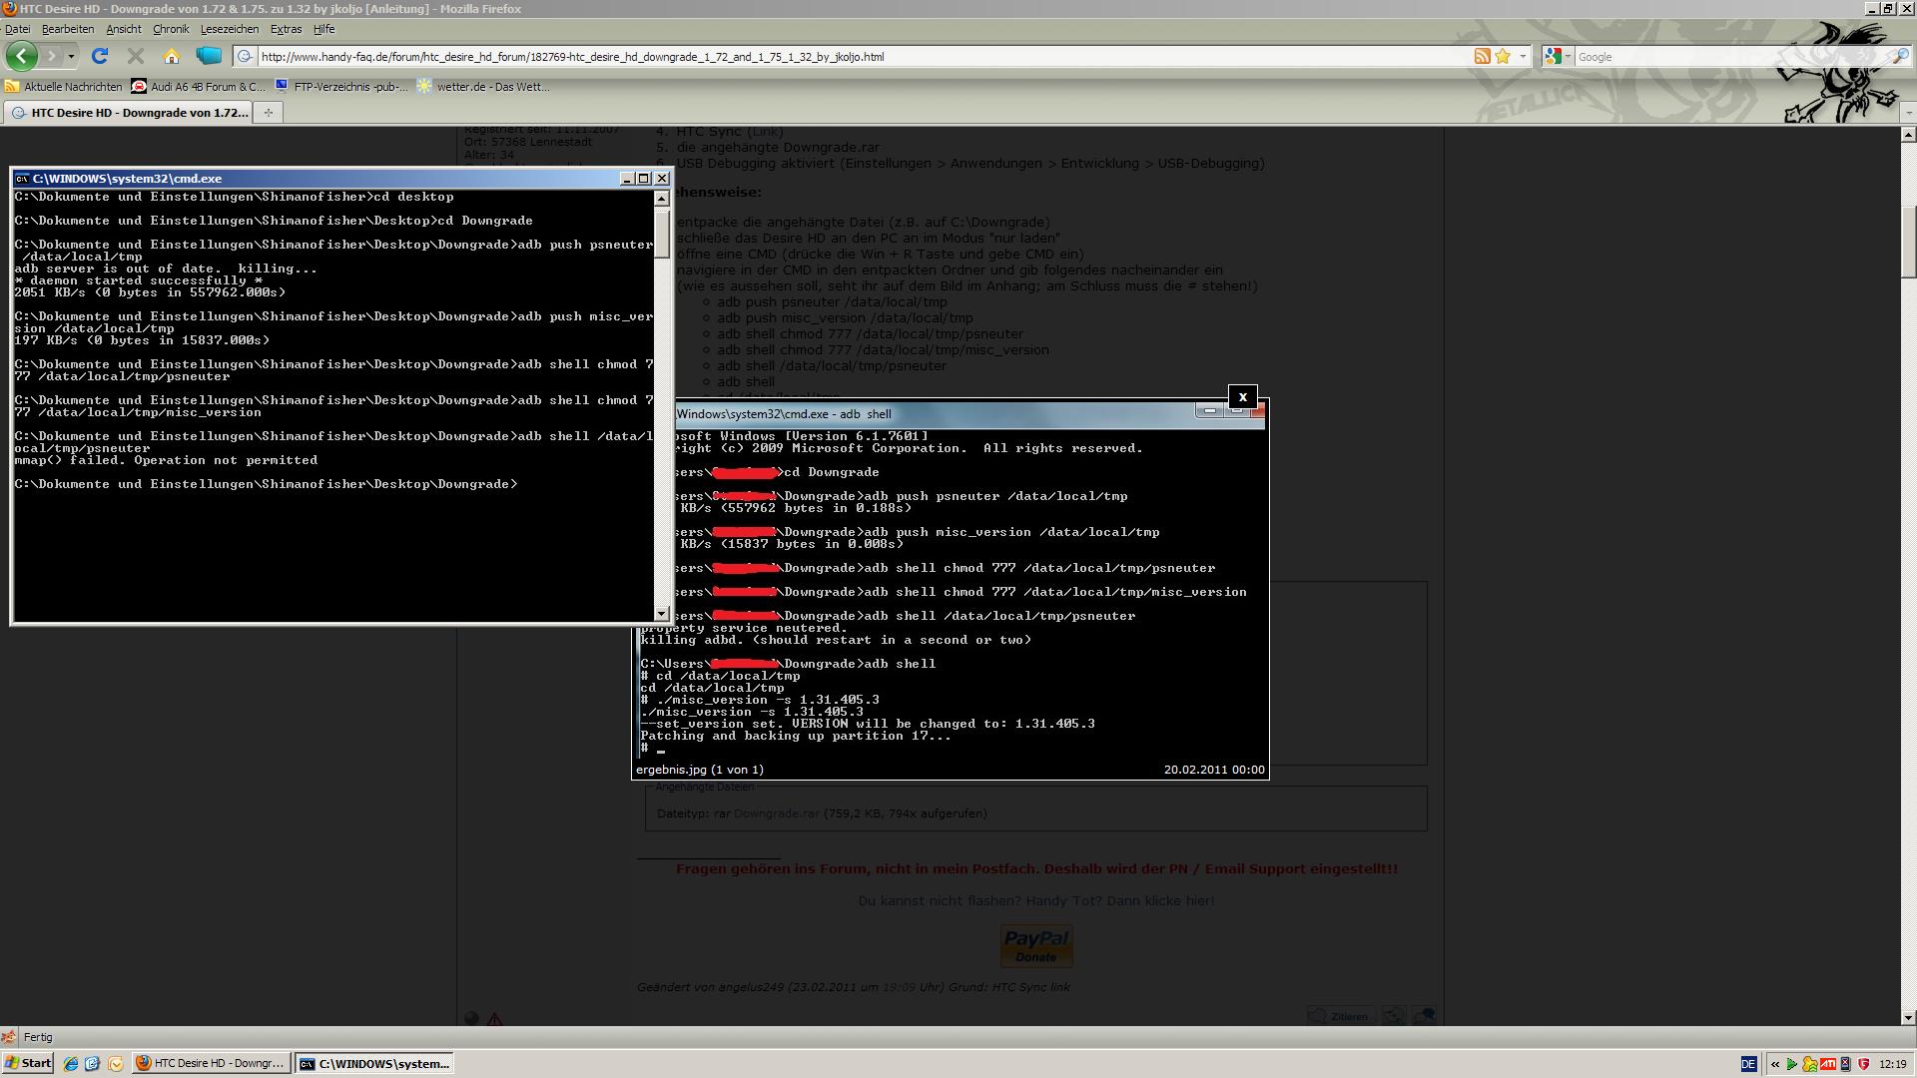
Task: Click the Google search field
Action: click(1731, 57)
